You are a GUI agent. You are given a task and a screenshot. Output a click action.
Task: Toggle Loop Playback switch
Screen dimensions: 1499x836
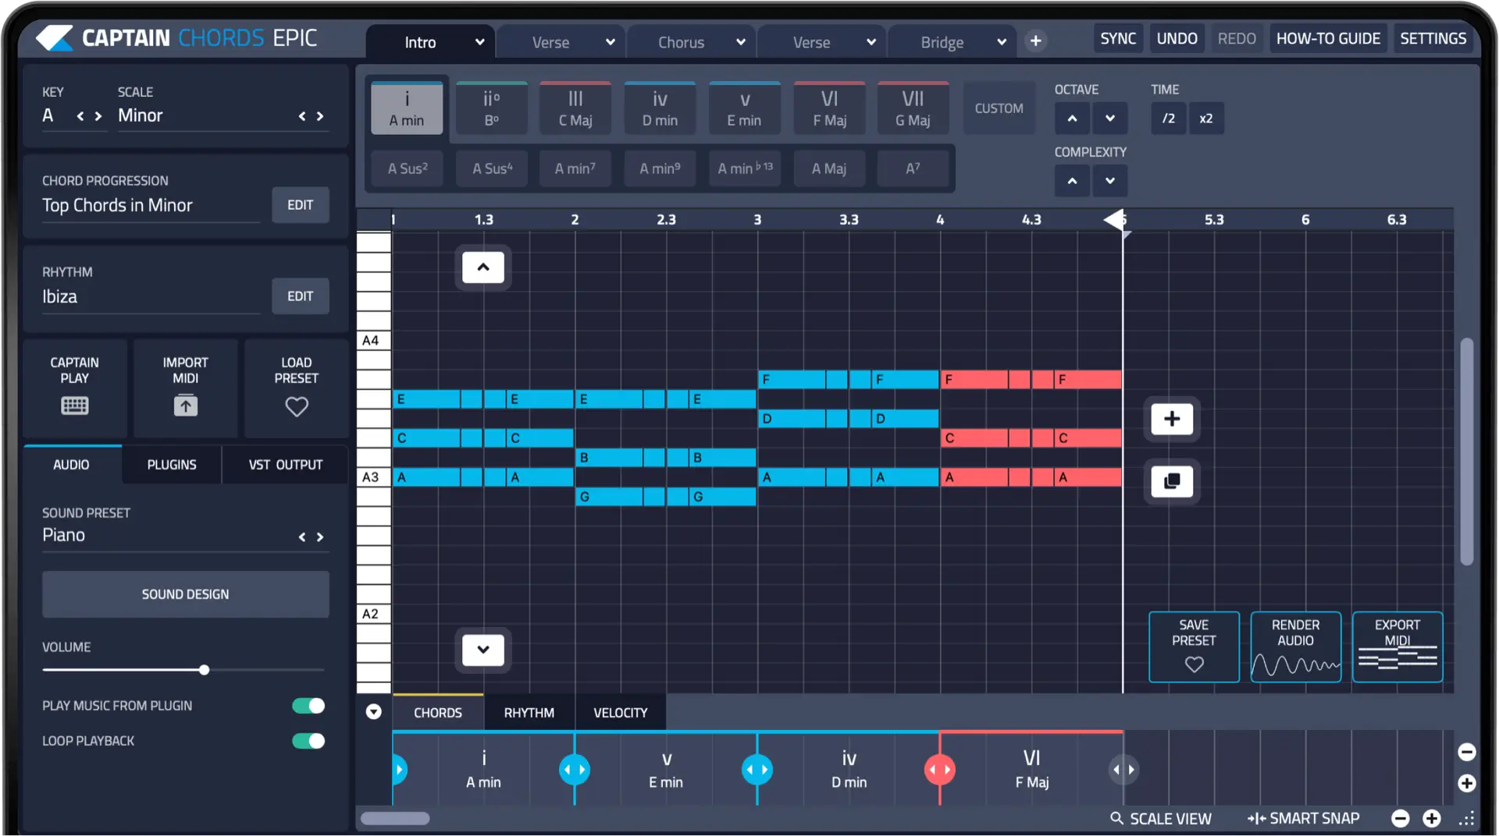308,741
